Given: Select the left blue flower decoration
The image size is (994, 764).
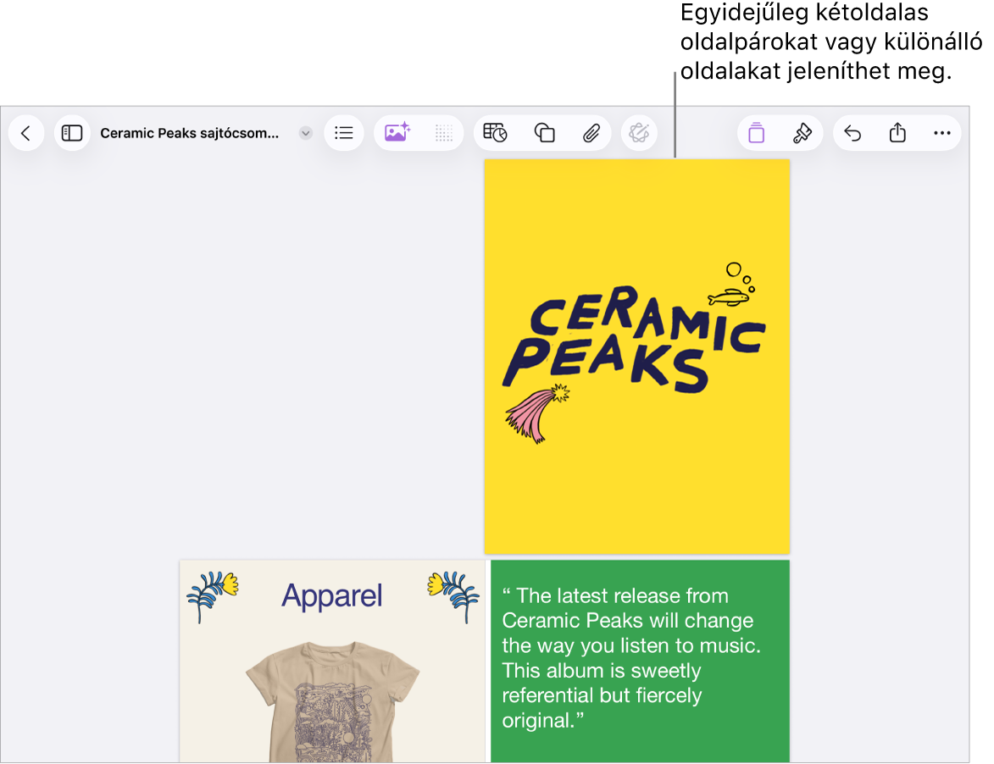Looking at the screenshot, I should coord(212,596).
